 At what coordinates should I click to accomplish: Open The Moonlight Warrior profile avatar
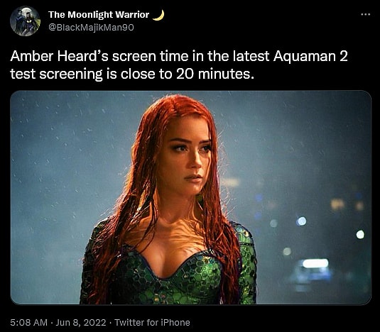[25, 21]
